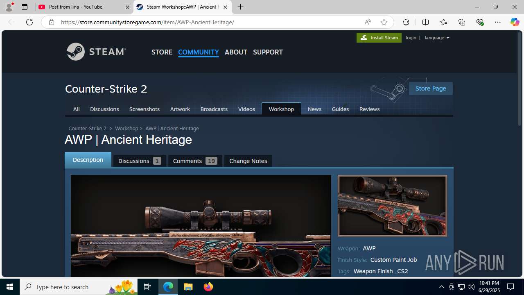Screen dimensions: 524x295
Task: Toggle Split screen icon
Action: point(425,22)
